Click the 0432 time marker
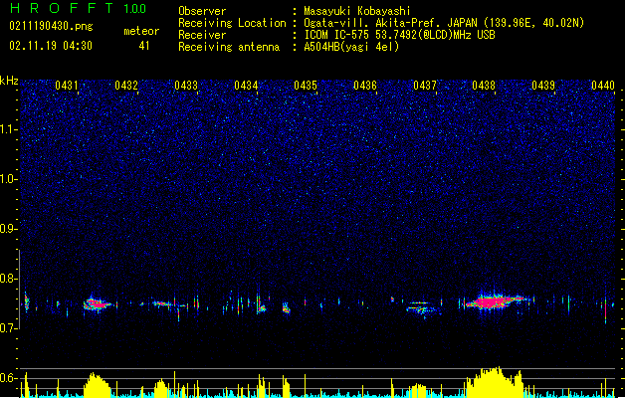This screenshot has width=626, height=398. pos(126,86)
